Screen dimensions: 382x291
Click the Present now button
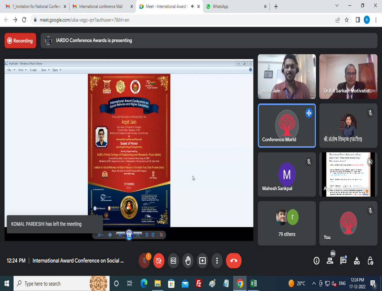pos(203,261)
